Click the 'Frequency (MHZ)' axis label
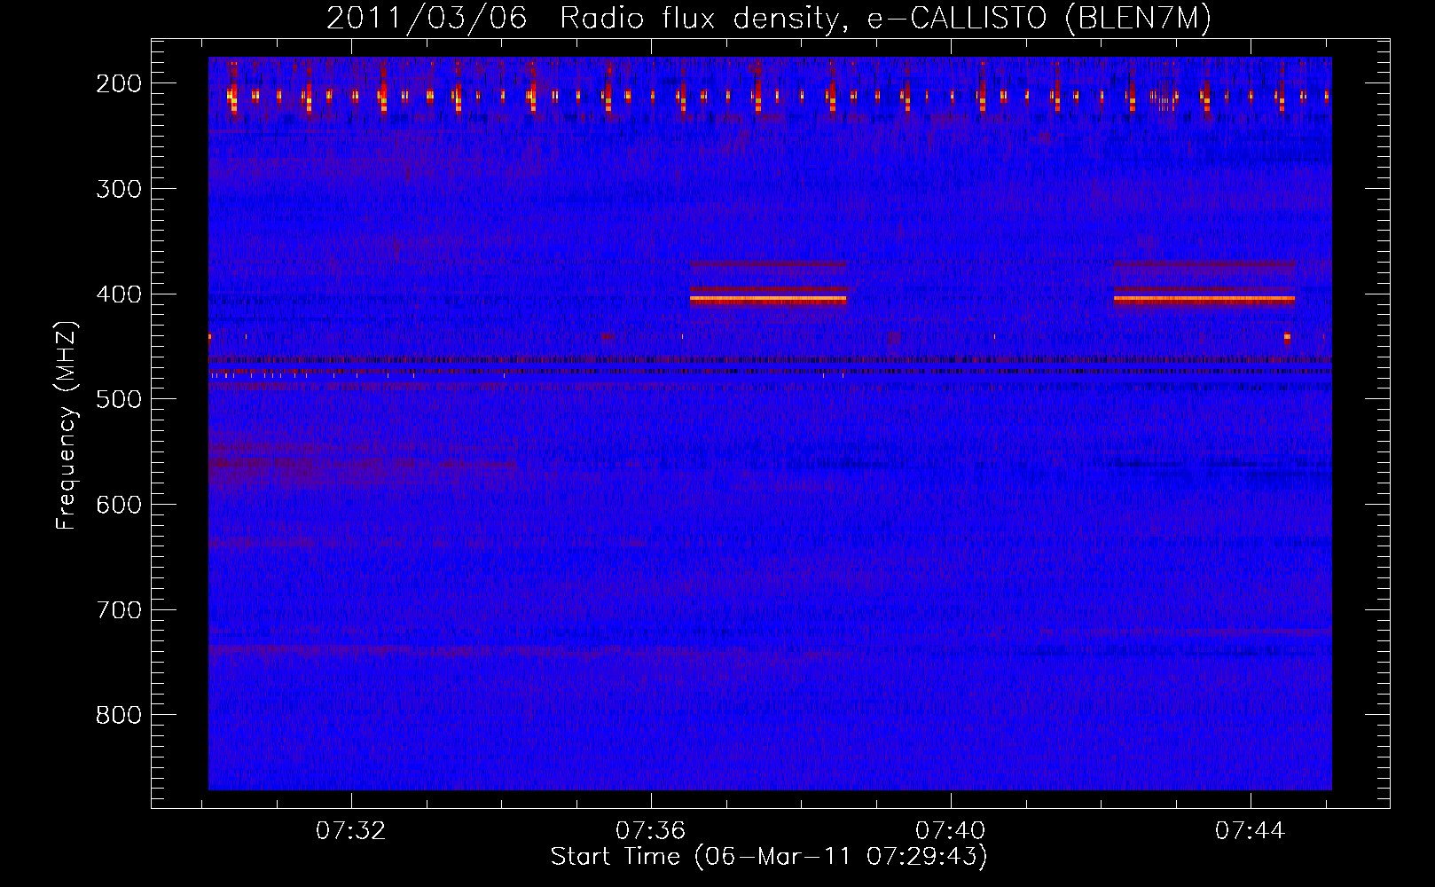Screen dimensions: 1435x887 (67, 425)
